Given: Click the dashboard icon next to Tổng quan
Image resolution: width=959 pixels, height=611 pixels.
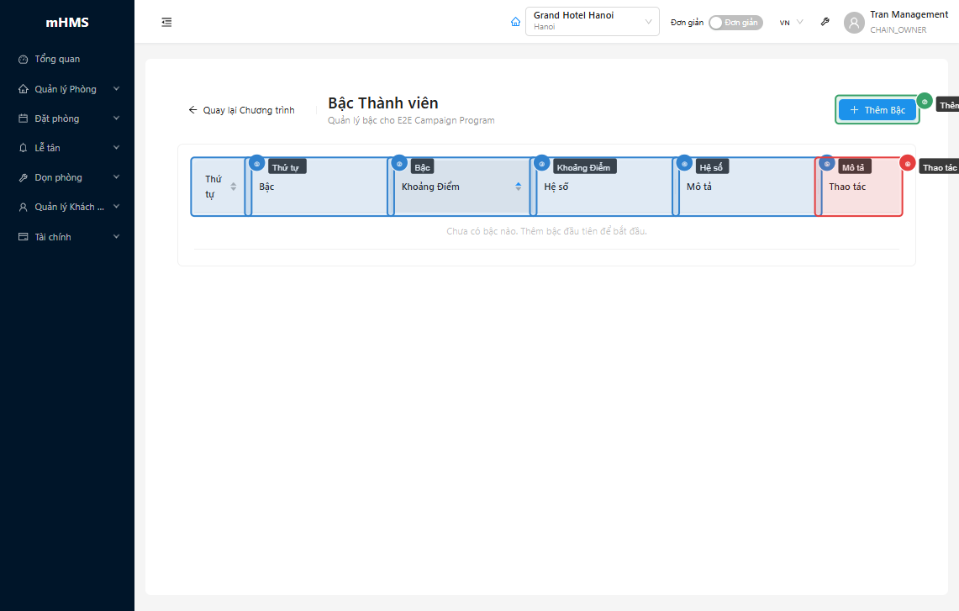Looking at the screenshot, I should 24,60.
